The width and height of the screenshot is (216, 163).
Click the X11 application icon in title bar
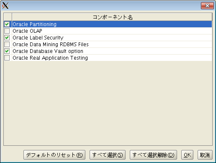5,5
